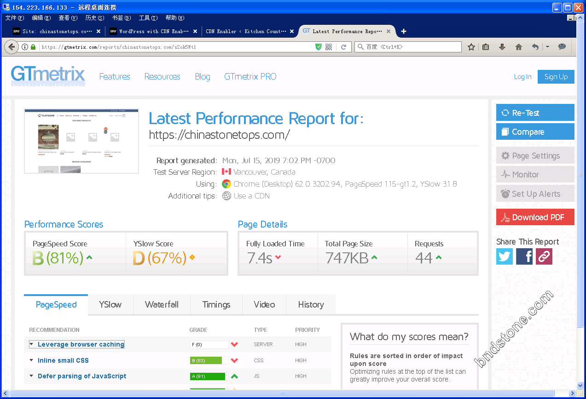Share report via Twitter icon
Viewport: 586px width, 399px height.
(x=505, y=256)
